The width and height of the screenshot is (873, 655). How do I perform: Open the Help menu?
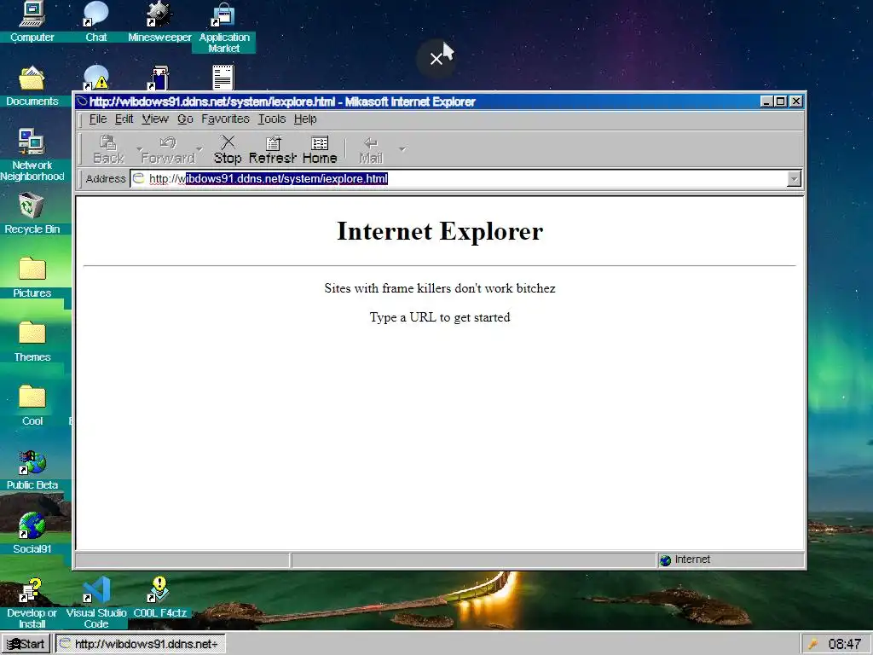click(305, 119)
